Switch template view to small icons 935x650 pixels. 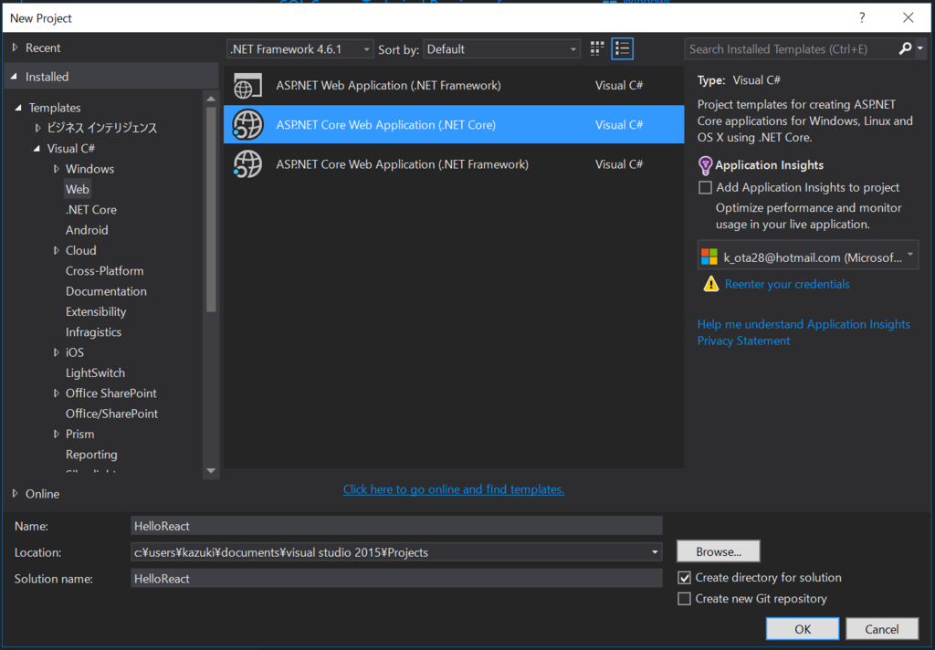pyautogui.click(x=596, y=48)
